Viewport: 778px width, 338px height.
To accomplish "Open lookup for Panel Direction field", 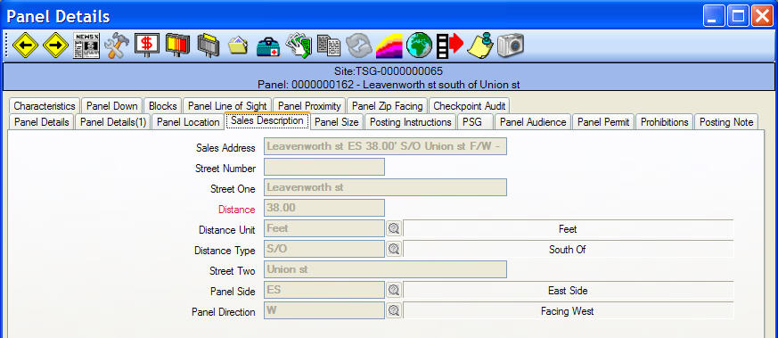I will [394, 311].
